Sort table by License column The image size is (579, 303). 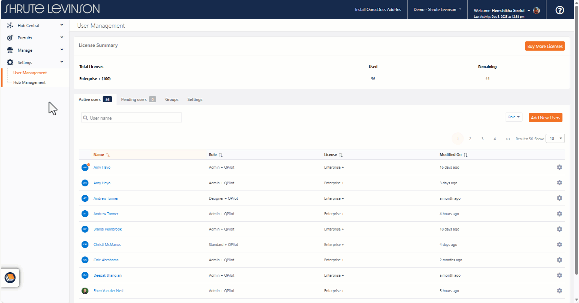341,155
